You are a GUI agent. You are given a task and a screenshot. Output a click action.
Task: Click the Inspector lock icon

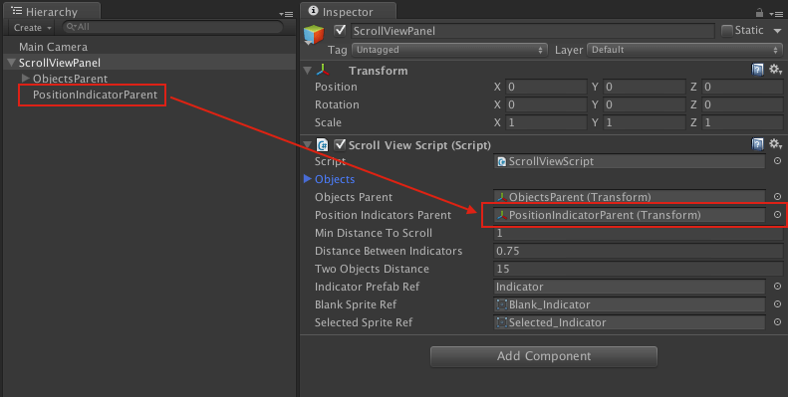click(759, 13)
